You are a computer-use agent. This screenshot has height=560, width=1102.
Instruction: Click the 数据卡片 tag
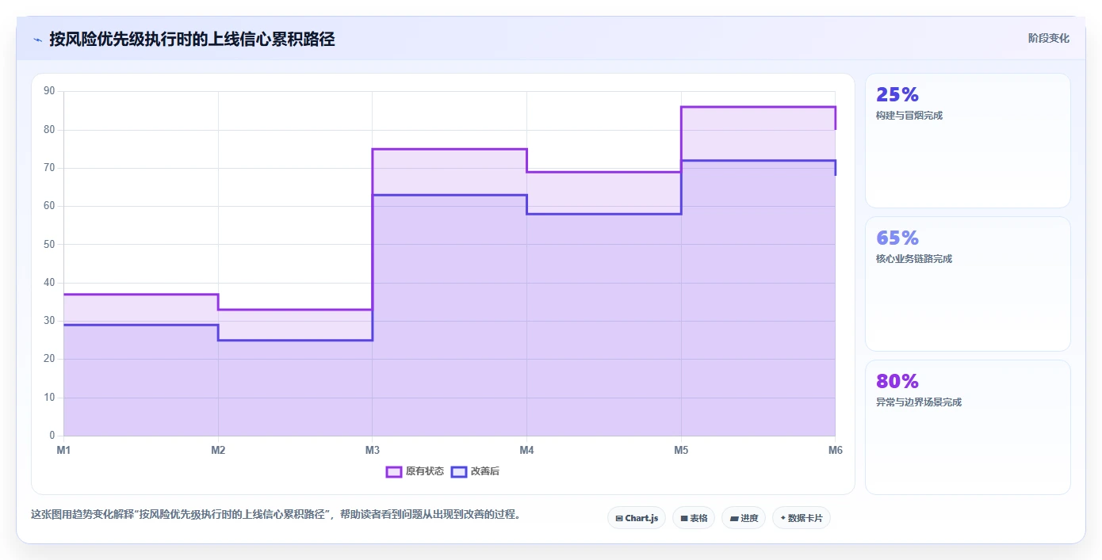click(x=802, y=518)
